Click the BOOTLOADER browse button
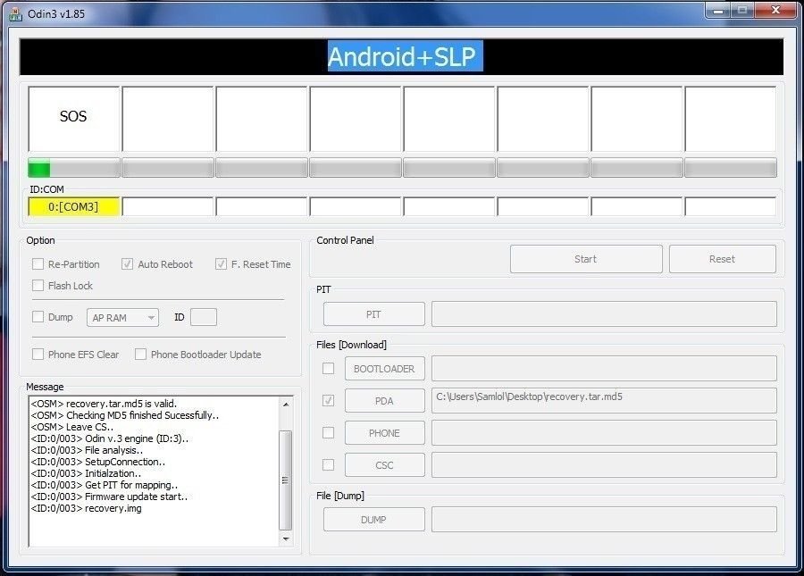Screen dimensions: 804x576 [384, 369]
